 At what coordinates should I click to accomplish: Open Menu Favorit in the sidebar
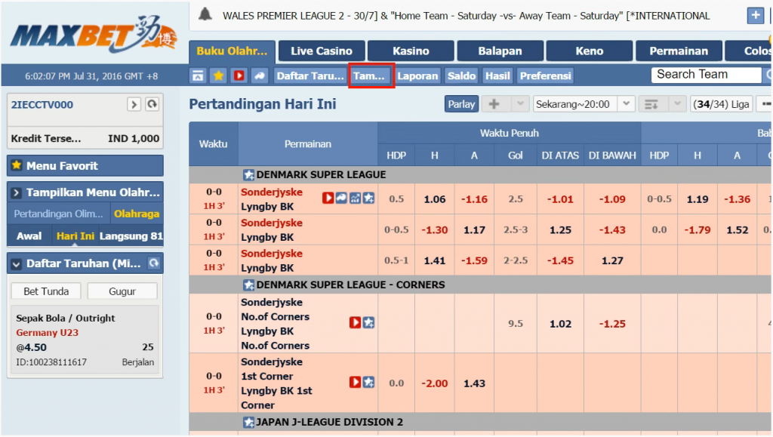(x=85, y=165)
